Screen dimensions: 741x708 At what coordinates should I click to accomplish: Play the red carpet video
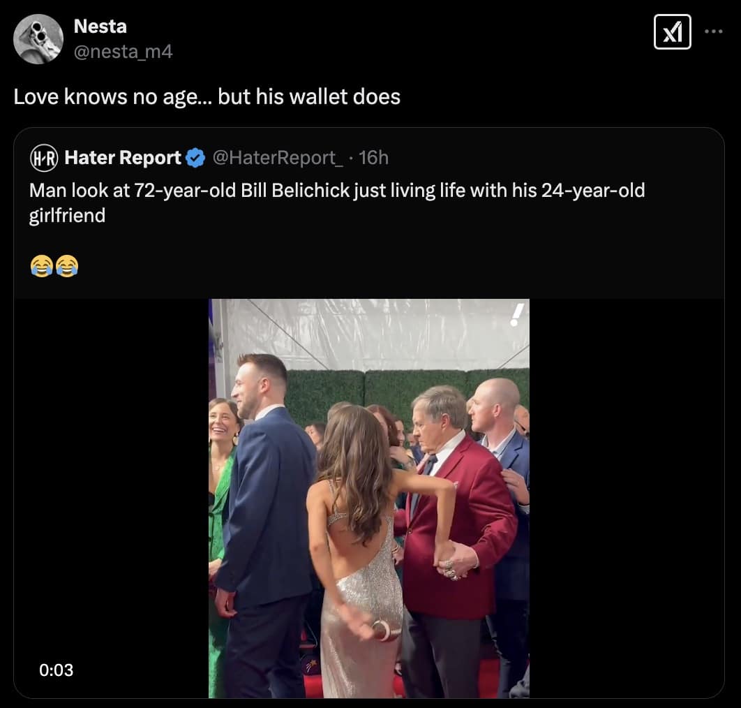[x=368, y=498]
